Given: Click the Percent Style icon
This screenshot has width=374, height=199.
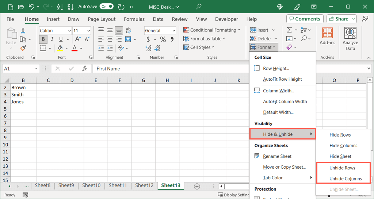Looking at the screenshot, I should 163,39.
